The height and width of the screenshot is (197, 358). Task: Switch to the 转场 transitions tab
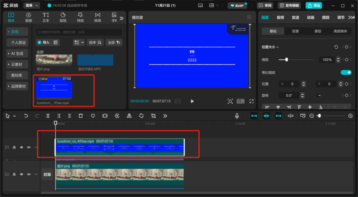(x=98, y=17)
